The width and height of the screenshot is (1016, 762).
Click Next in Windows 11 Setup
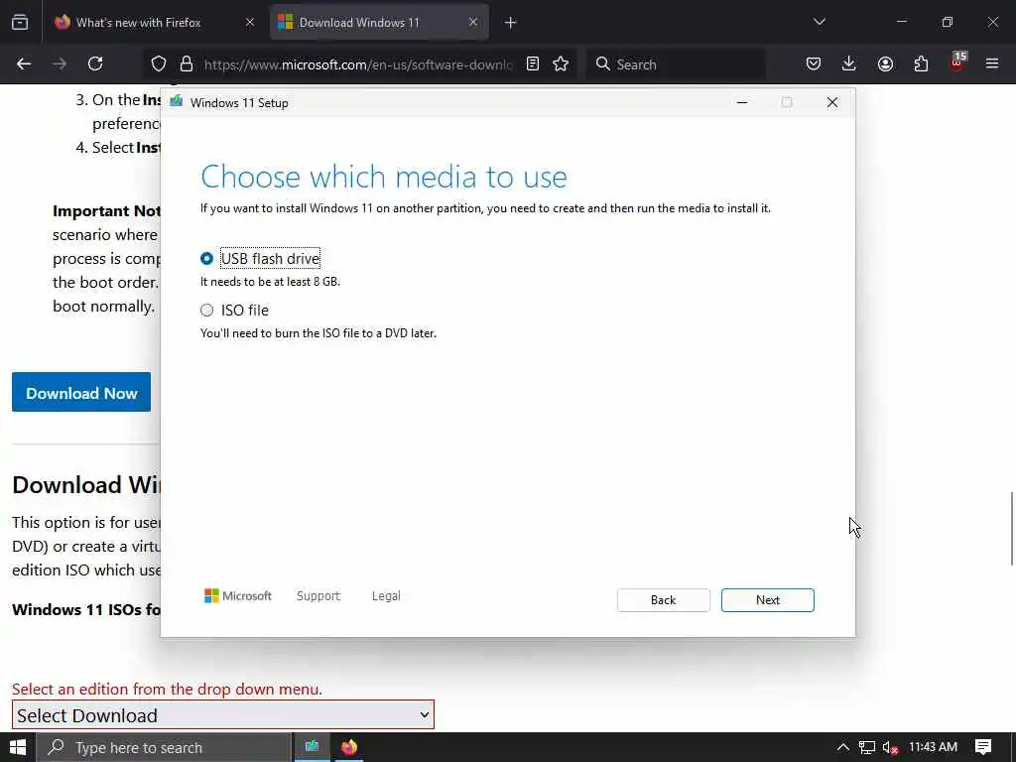pos(767,600)
